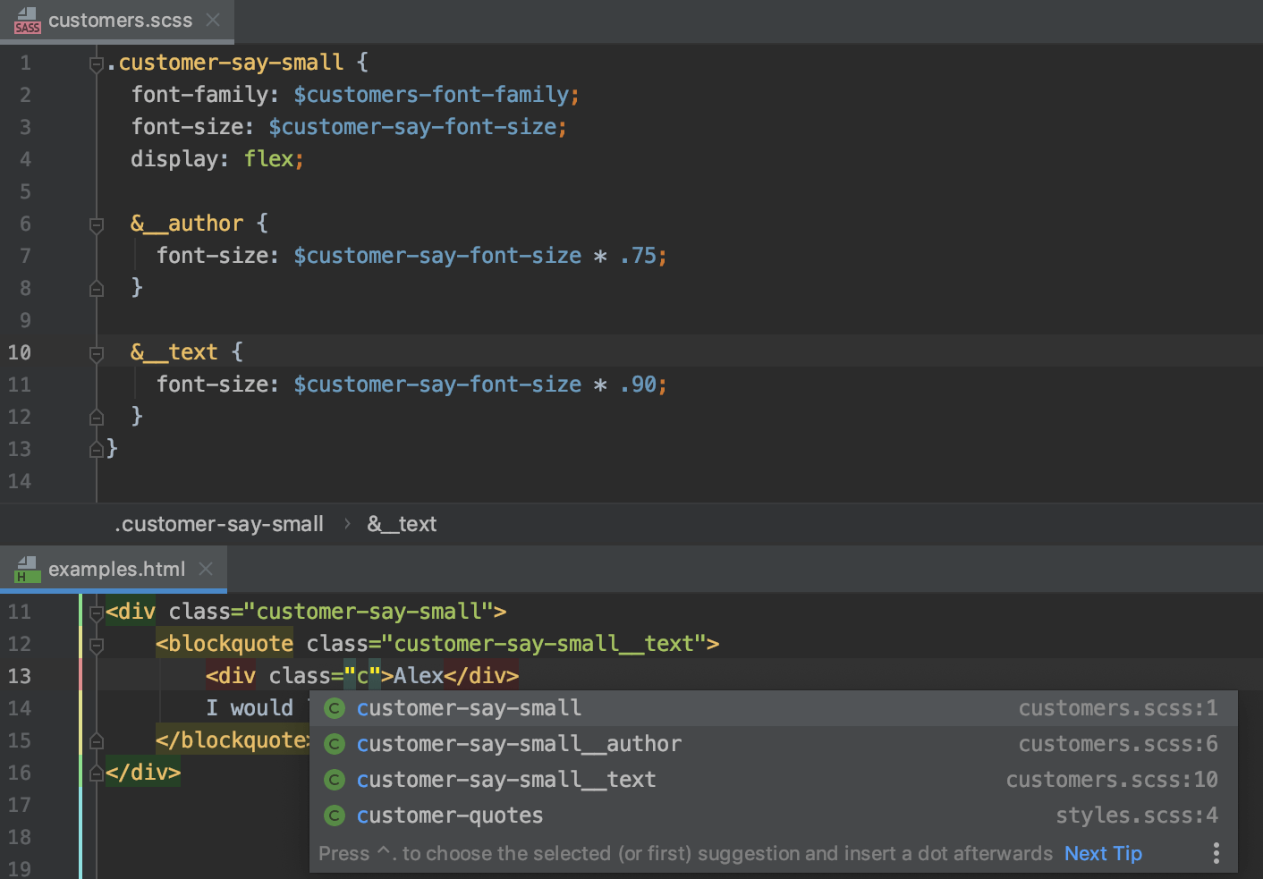Collapse the &__author block fold arrow

[96, 226]
